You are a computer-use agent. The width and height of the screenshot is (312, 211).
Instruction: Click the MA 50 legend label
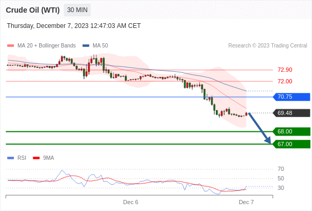[100, 46]
